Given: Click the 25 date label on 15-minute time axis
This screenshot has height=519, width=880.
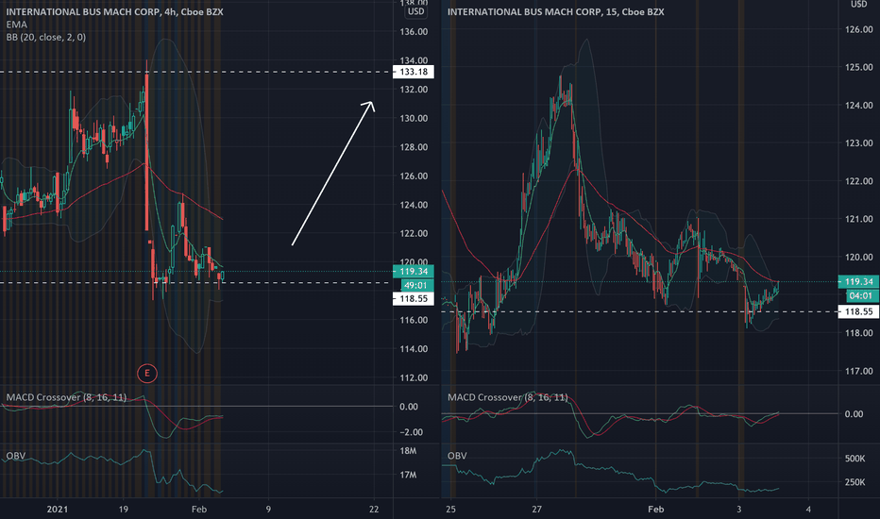Looking at the screenshot, I should 450,510.
